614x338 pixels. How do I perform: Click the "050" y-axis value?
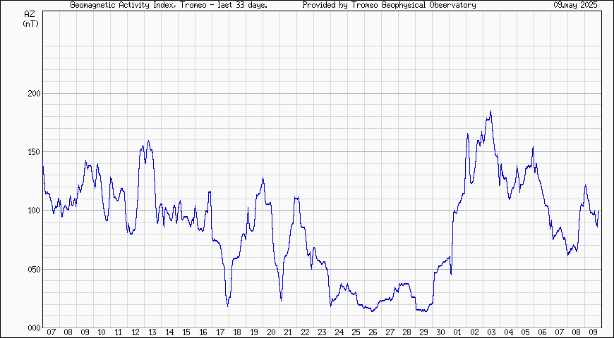point(34,270)
